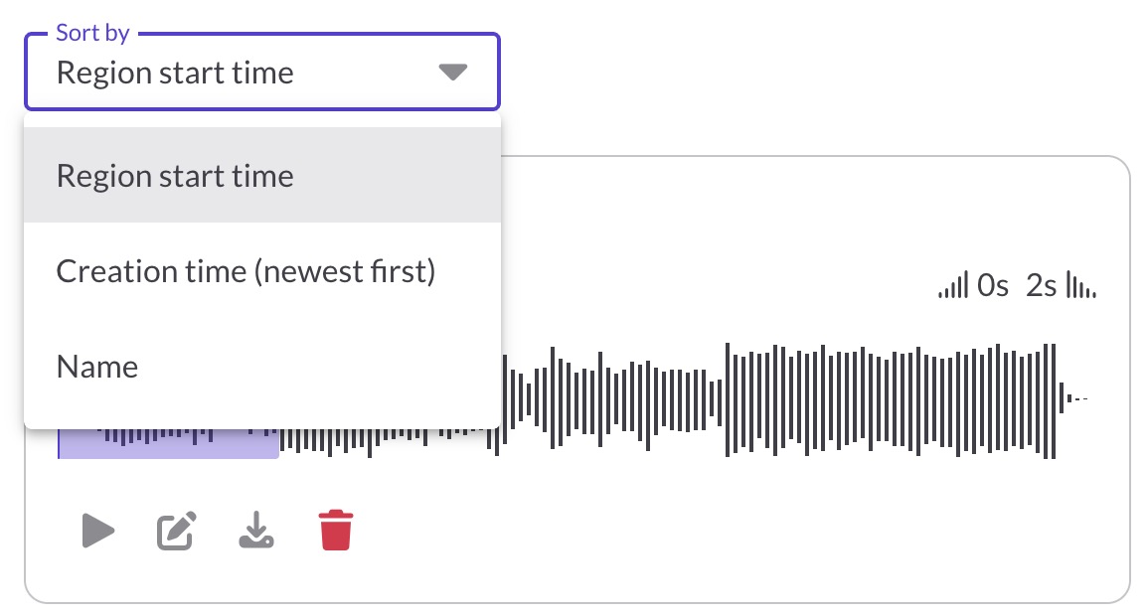Image resolution: width=1147 pixels, height=616 pixels.
Task: Play the audio region
Action: (x=97, y=532)
